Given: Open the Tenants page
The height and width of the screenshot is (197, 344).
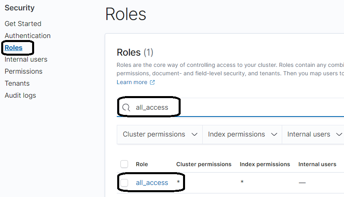Looking at the screenshot, I should point(17,83).
